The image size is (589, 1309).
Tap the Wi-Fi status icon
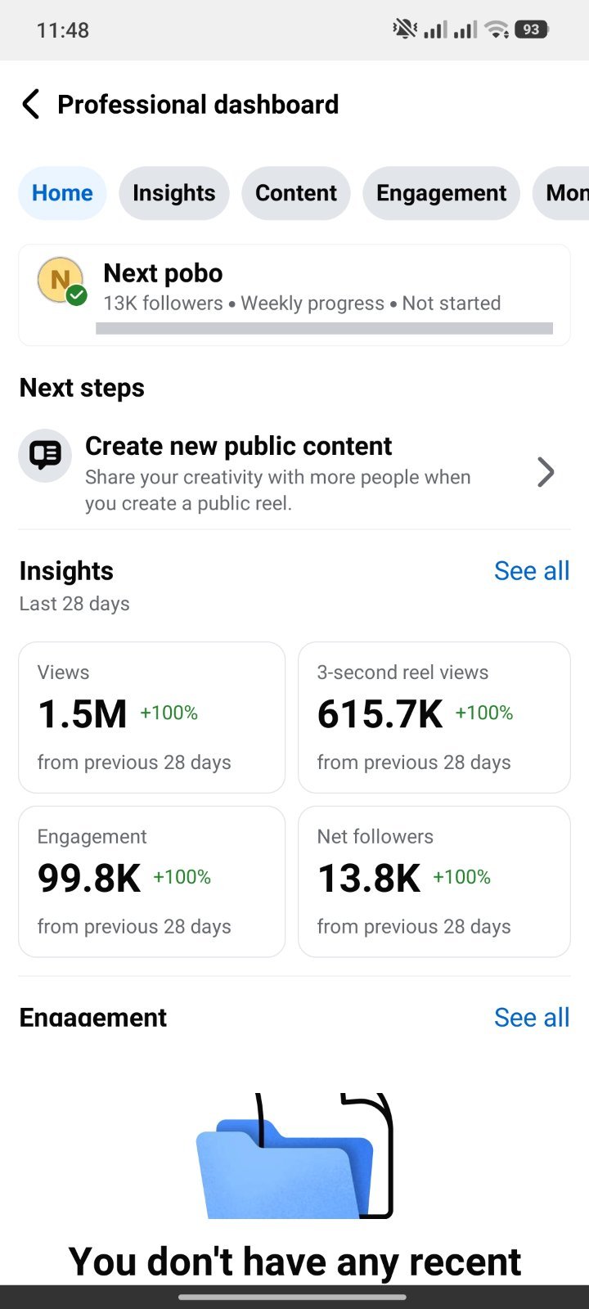point(496,30)
